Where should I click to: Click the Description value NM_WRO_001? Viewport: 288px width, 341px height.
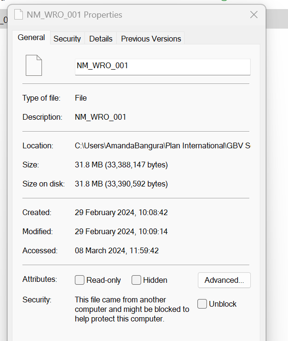[101, 117]
